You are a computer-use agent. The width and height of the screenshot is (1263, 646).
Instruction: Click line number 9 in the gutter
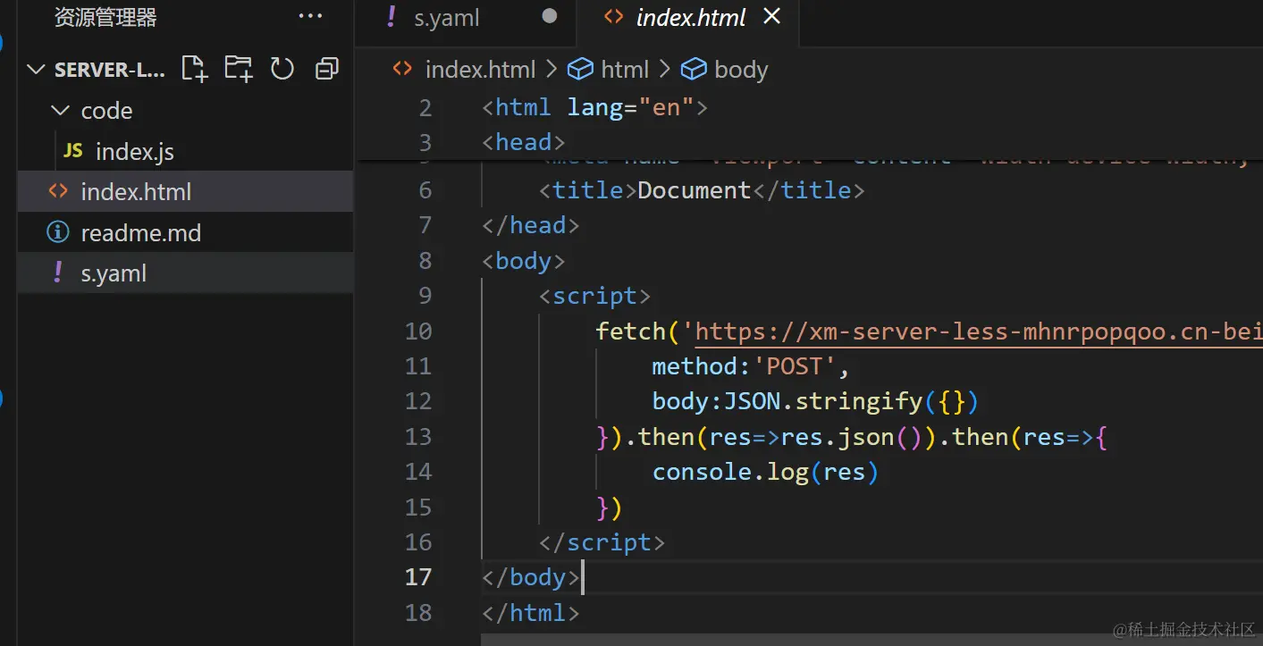(425, 296)
